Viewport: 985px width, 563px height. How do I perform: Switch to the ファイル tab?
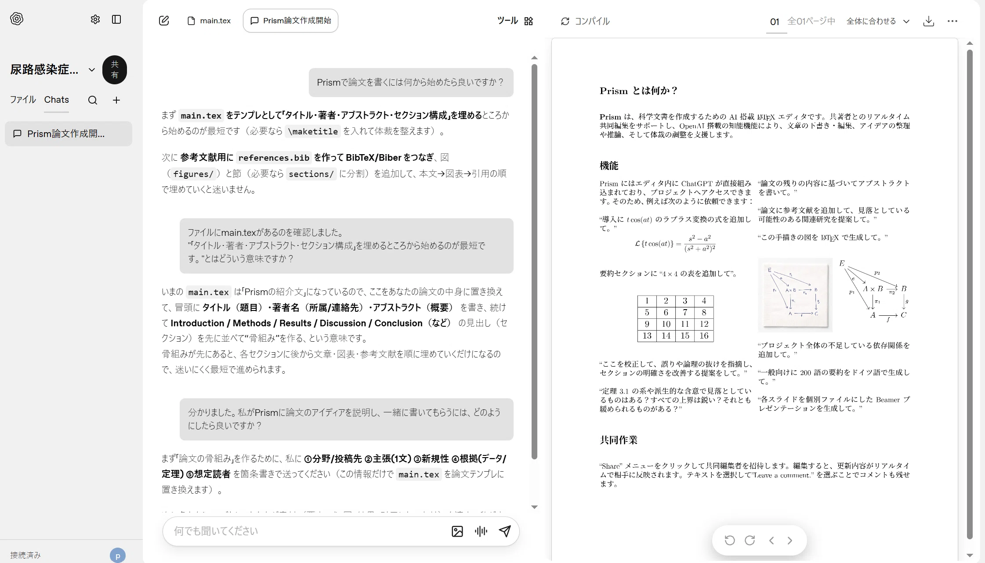23,100
